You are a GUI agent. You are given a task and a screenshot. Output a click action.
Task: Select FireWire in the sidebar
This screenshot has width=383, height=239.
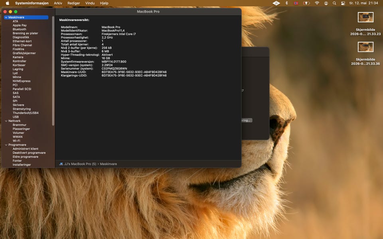pyautogui.click(x=18, y=49)
